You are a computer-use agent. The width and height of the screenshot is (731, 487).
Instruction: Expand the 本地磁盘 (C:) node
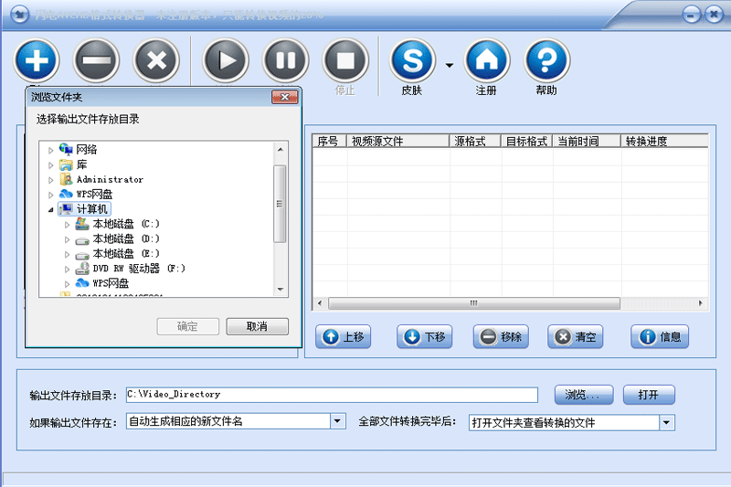point(67,225)
